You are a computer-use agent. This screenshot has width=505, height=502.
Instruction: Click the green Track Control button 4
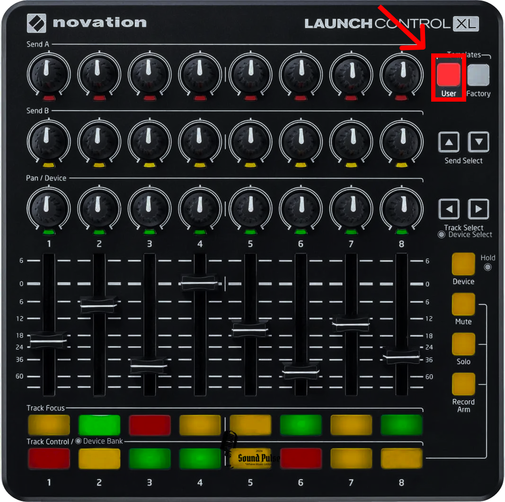200,458
